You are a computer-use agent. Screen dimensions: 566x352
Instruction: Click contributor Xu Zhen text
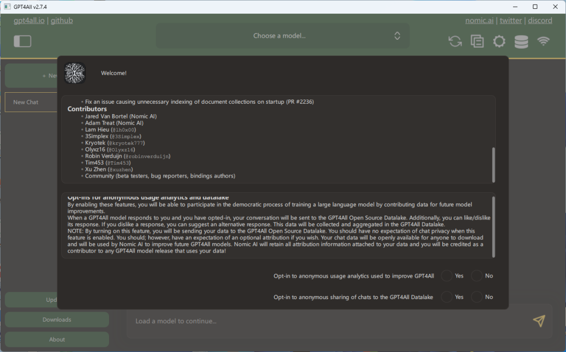pyautogui.click(x=109, y=169)
